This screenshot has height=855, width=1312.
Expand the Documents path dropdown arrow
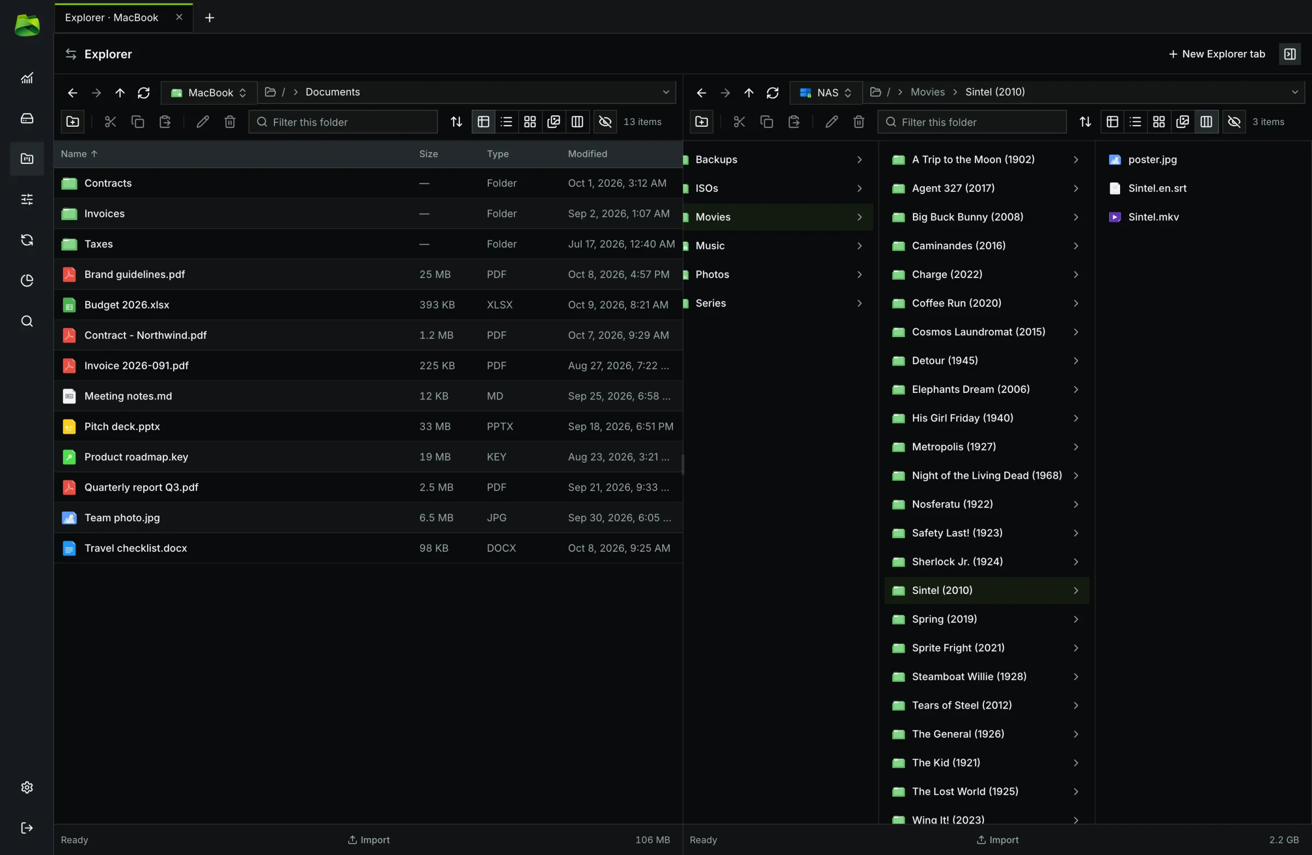pyautogui.click(x=666, y=92)
